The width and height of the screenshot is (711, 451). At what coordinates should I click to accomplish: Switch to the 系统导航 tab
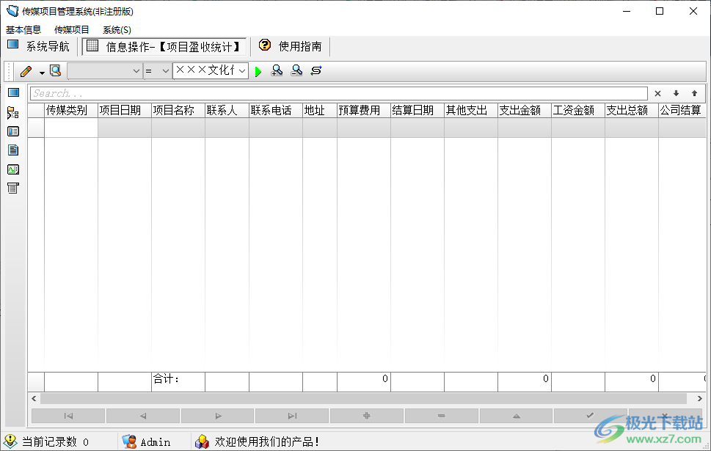tap(39, 46)
